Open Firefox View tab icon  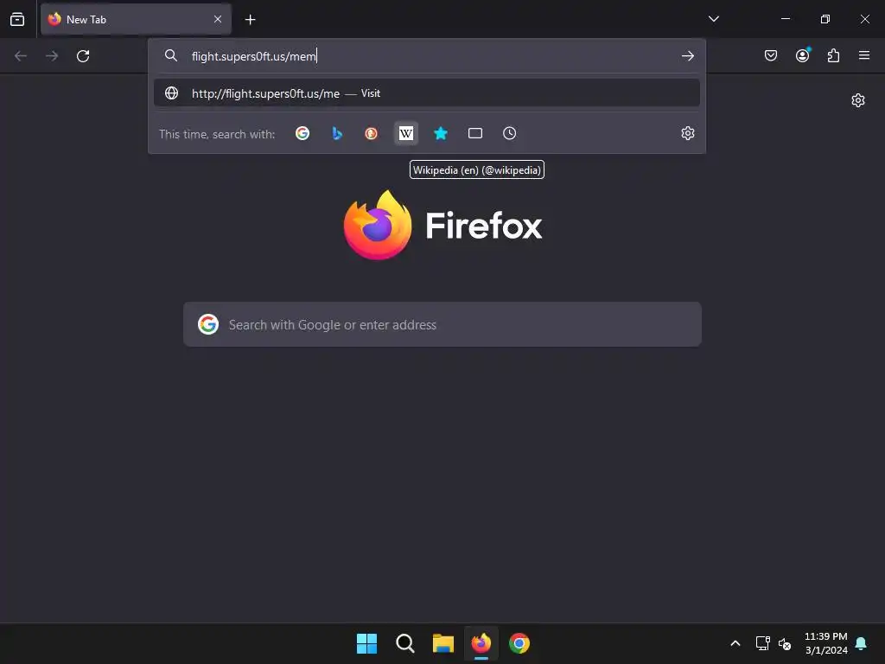17,19
